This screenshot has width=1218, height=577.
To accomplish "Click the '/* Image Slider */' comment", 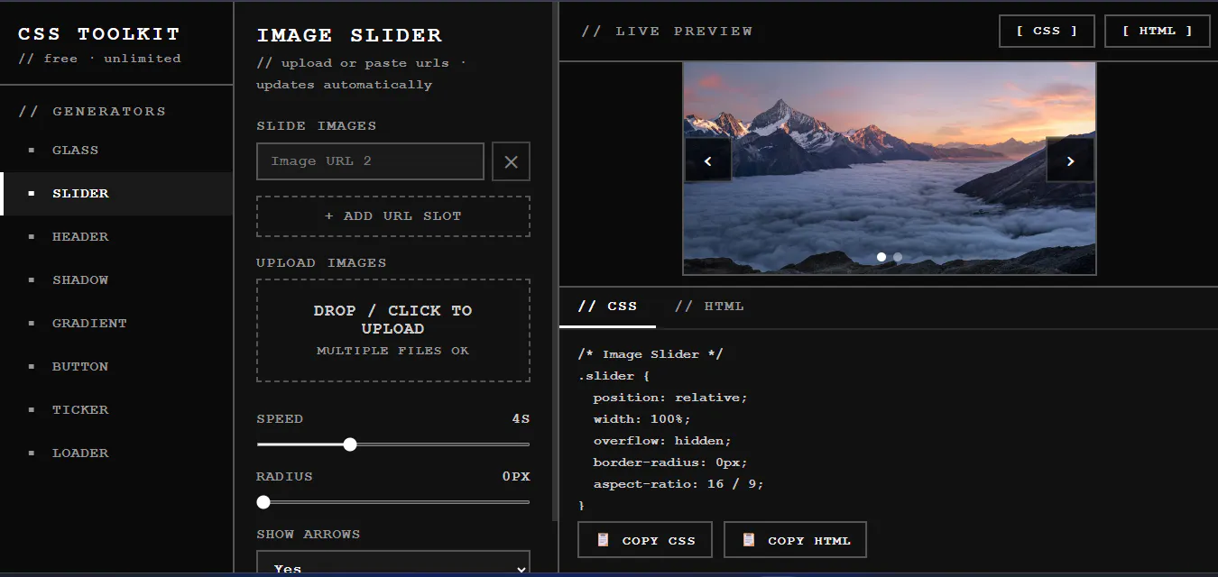I will (651, 354).
